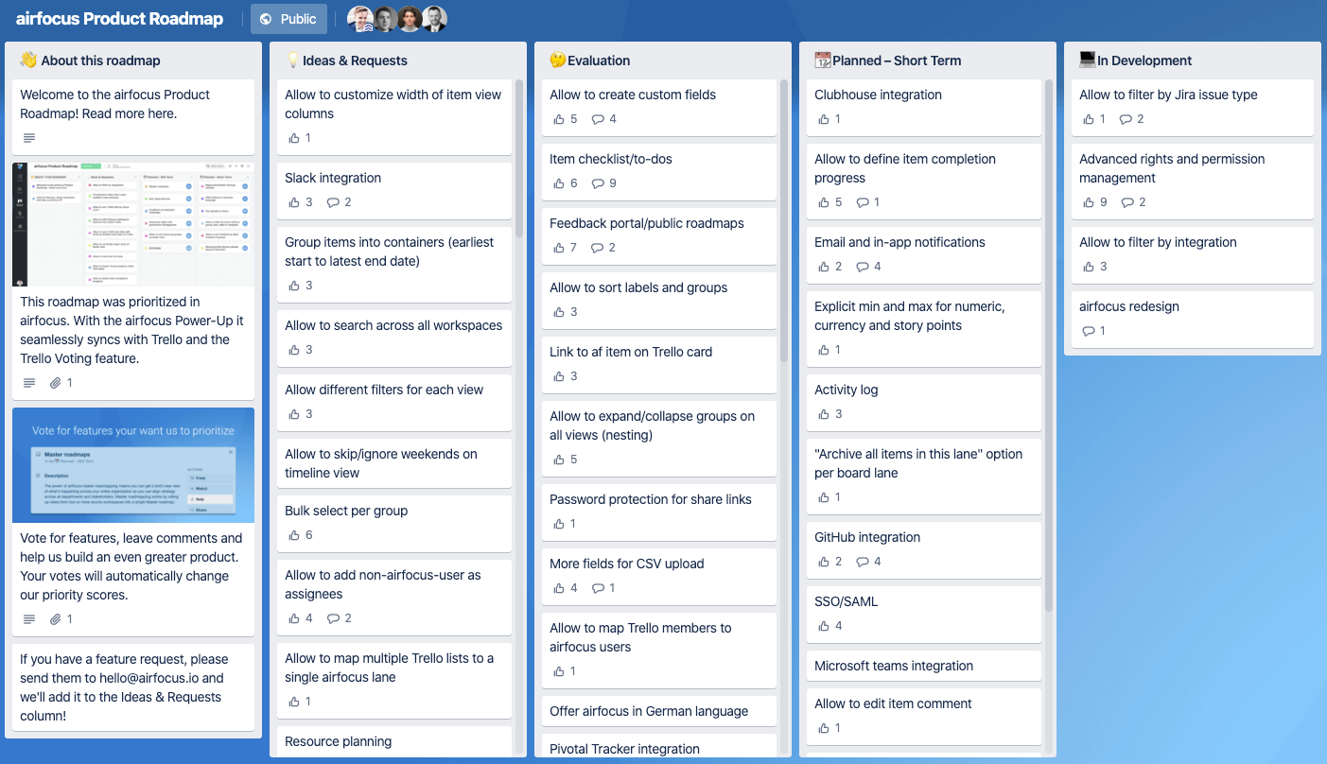Click vote icon on Activity log card
The height and width of the screenshot is (764, 1327).
824,414
